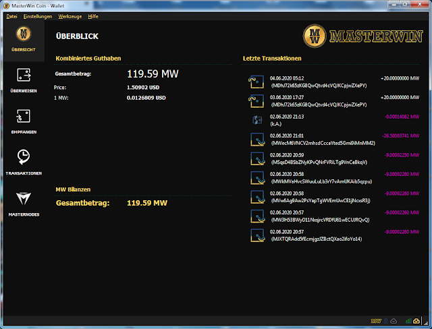Click the icon of the MWkMVaHvc 20:58 transaction
Screen dimensions: 432x329
coord(258,178)
